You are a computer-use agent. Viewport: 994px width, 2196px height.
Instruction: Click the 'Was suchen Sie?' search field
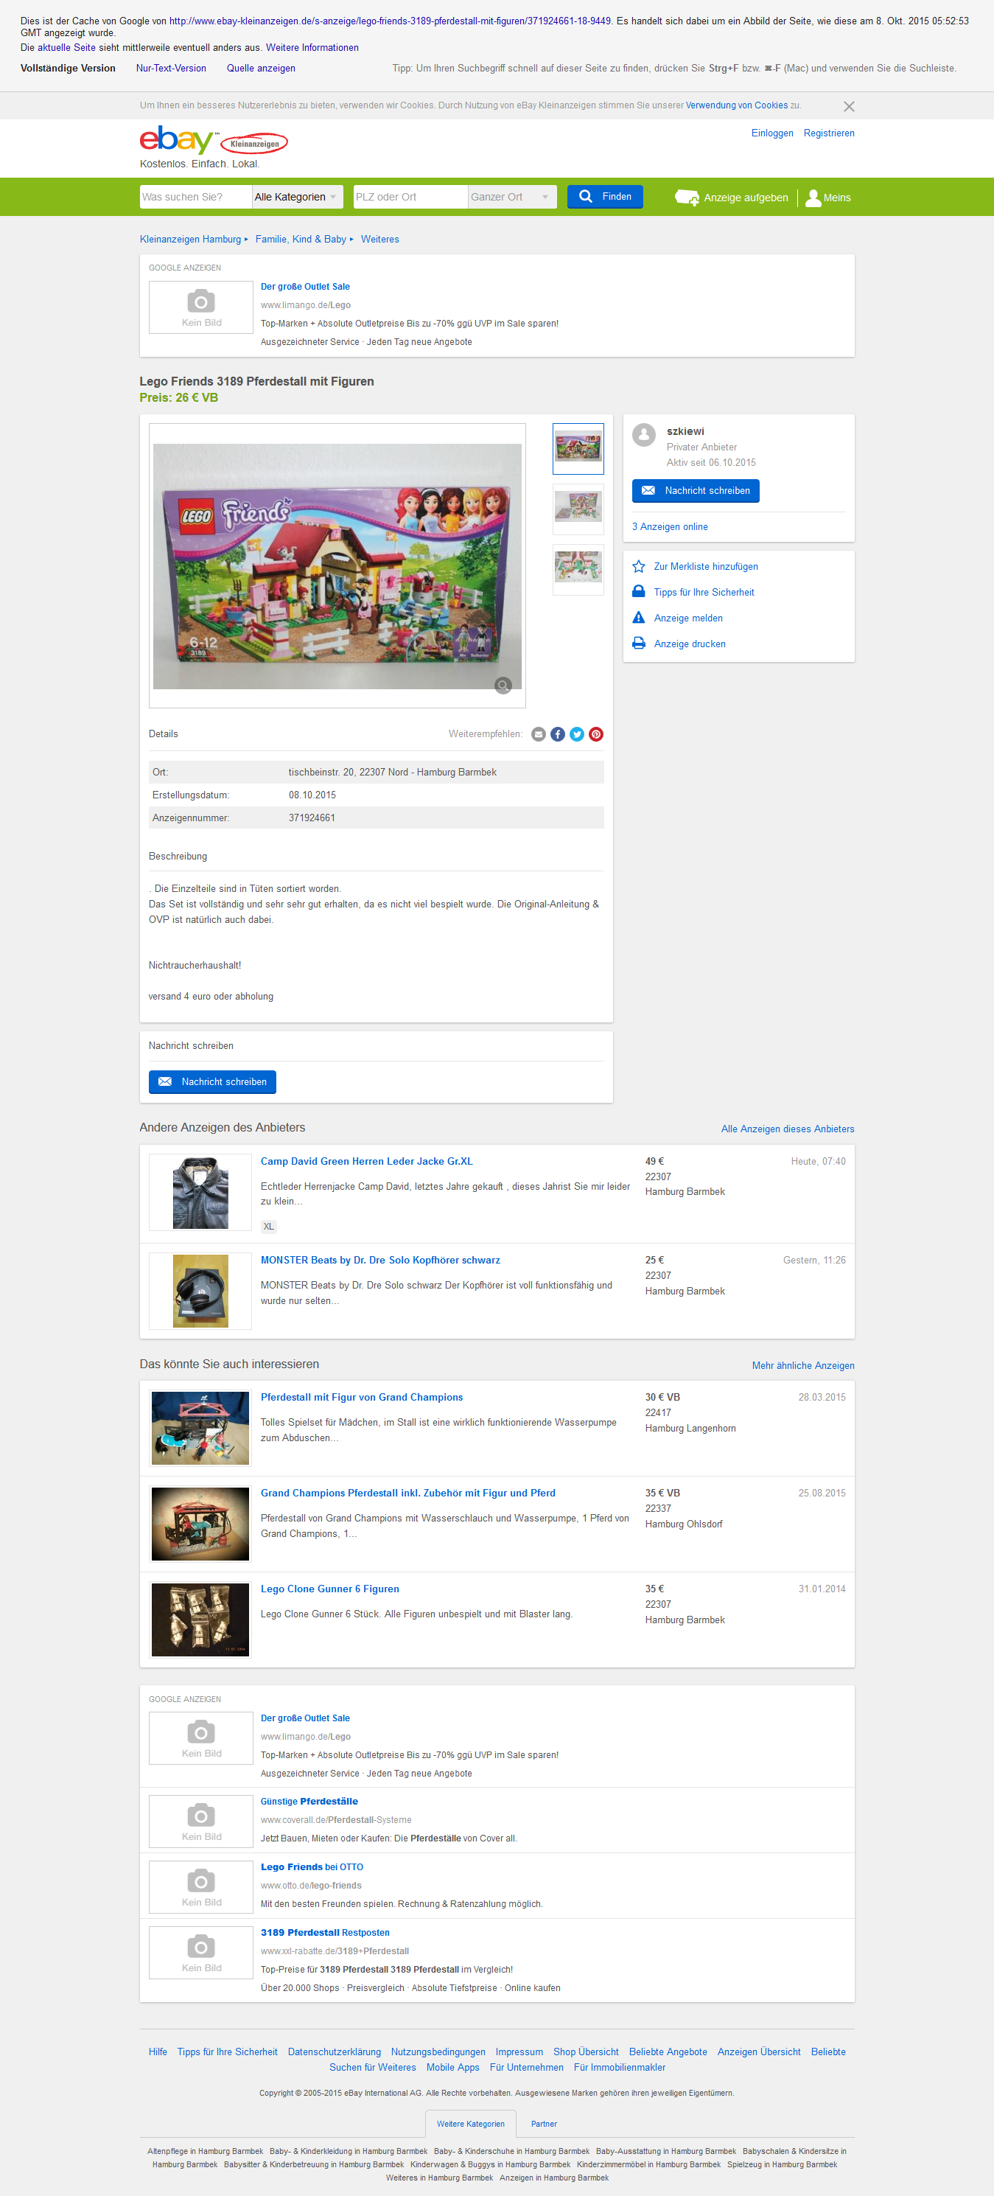196,197
